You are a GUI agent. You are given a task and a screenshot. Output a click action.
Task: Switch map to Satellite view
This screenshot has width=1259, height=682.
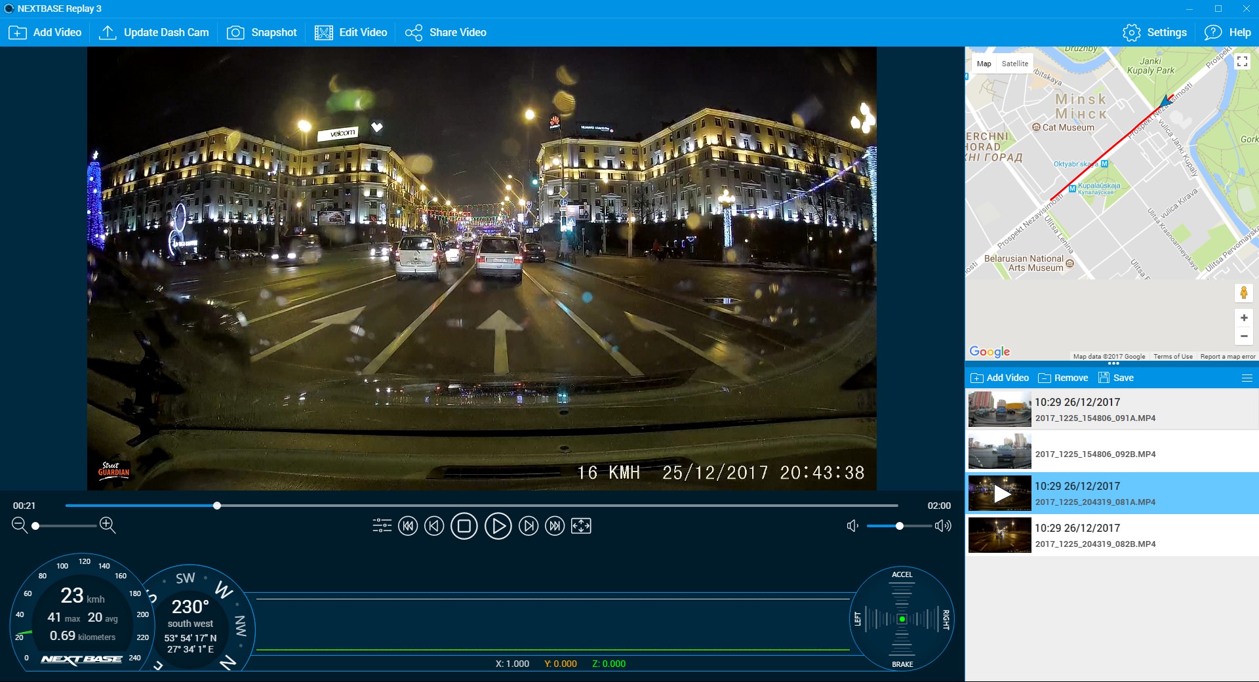coord(1014,64)
